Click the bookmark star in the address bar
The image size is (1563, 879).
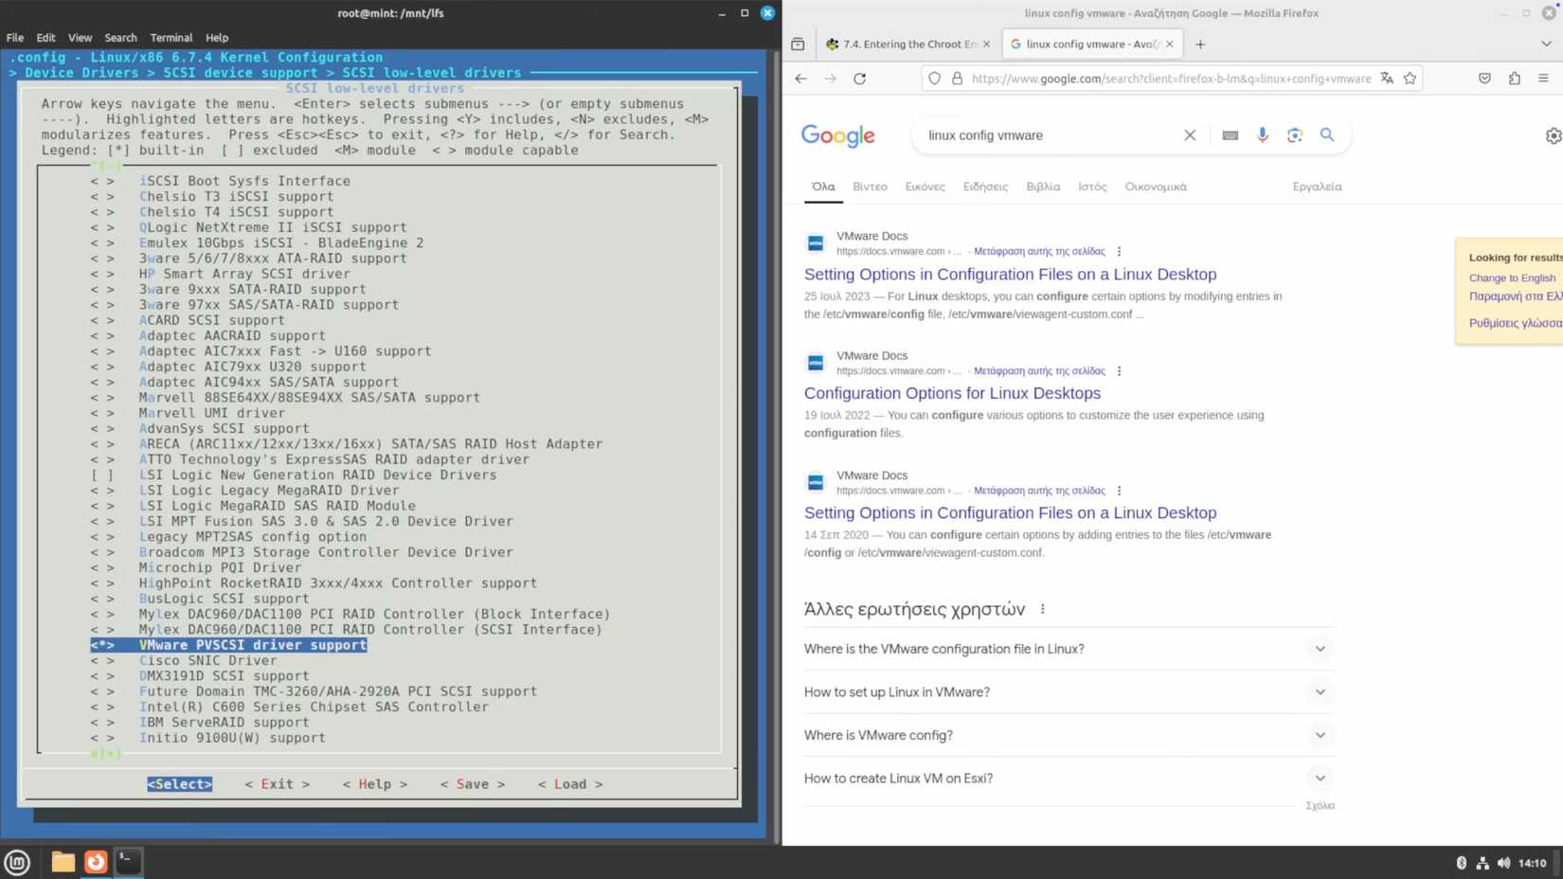pos(1410,79)
